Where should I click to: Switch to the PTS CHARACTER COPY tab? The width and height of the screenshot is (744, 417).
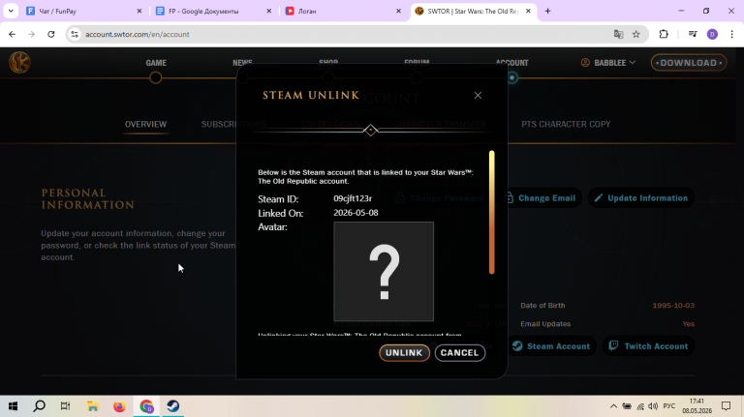pyautogui.click(x=566, y=124)
